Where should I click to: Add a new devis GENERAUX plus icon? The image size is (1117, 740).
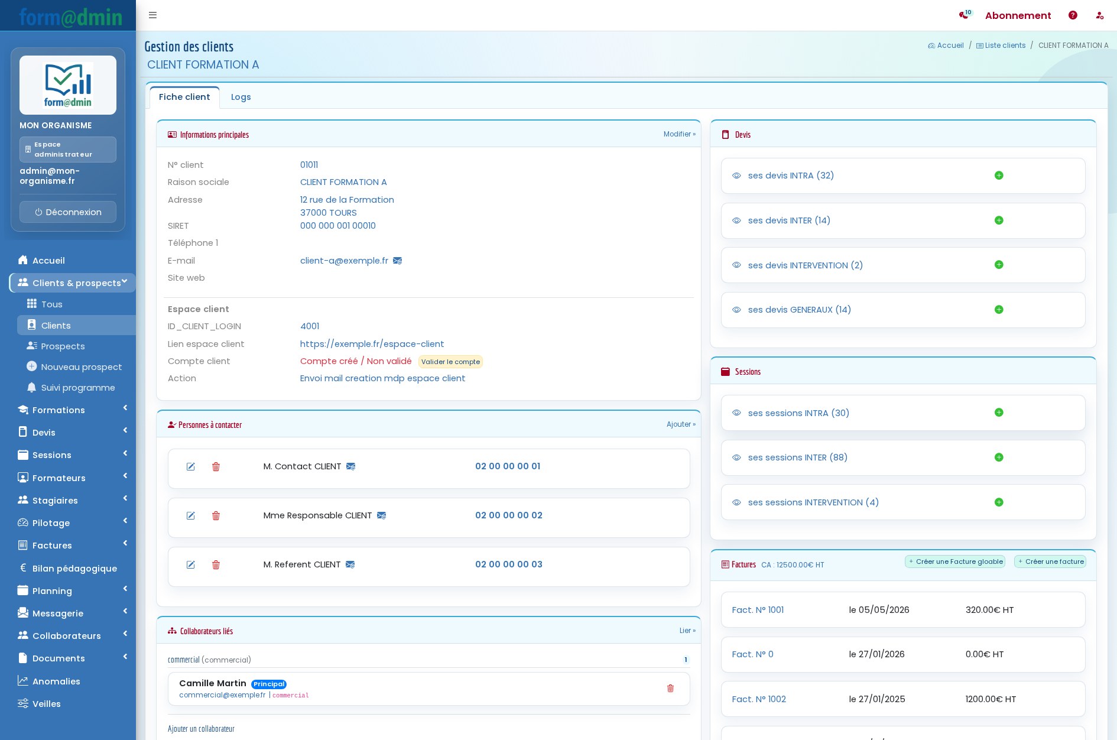pyautogui.click(x=999, y=310)
